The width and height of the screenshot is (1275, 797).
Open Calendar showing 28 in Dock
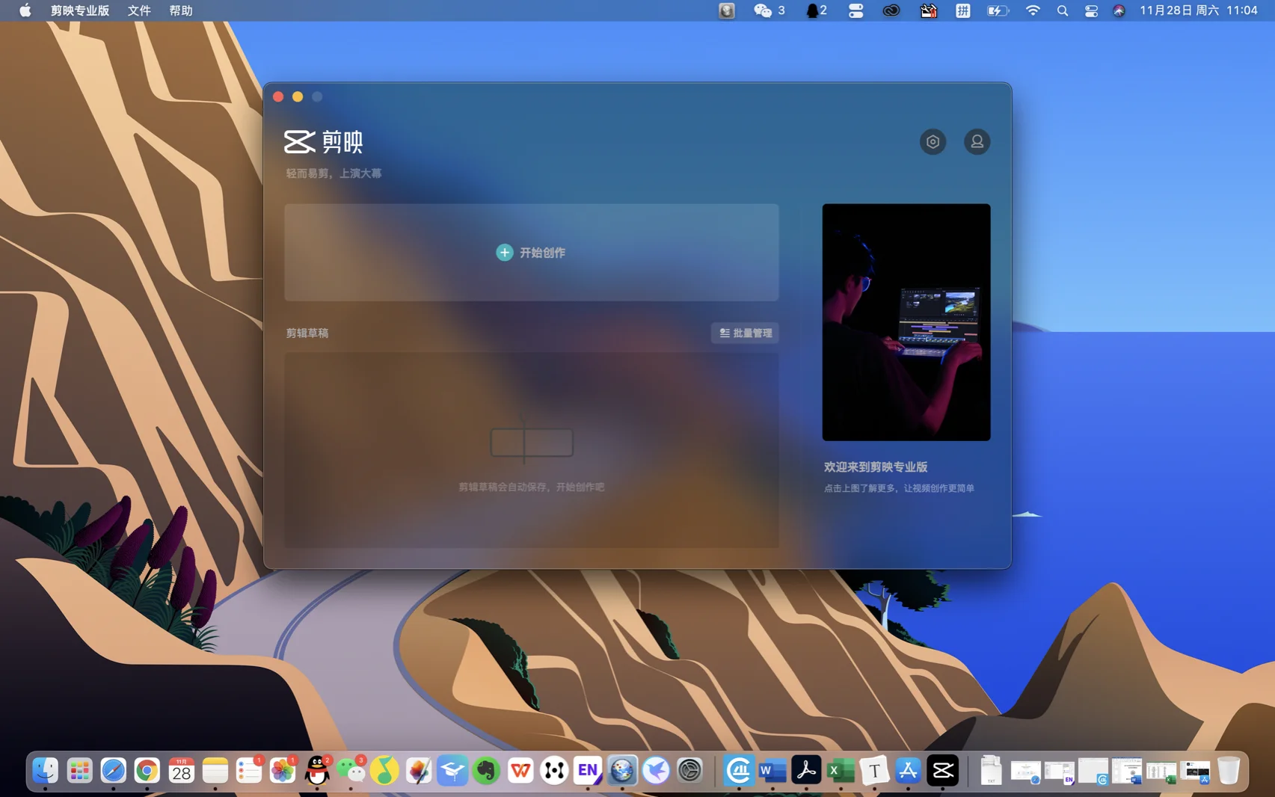click(181, 770)
